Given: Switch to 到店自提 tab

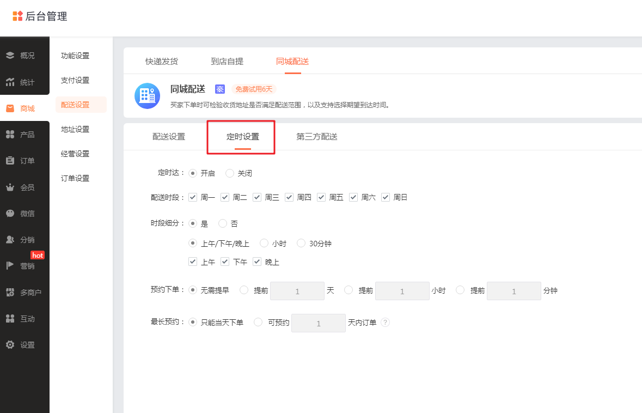Looking at the screenshot, I should coord(227,62).
